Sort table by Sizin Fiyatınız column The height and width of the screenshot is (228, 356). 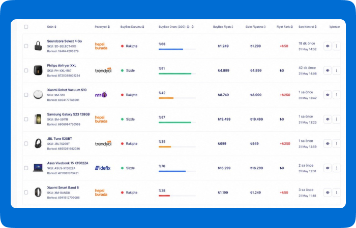(255, 27)
